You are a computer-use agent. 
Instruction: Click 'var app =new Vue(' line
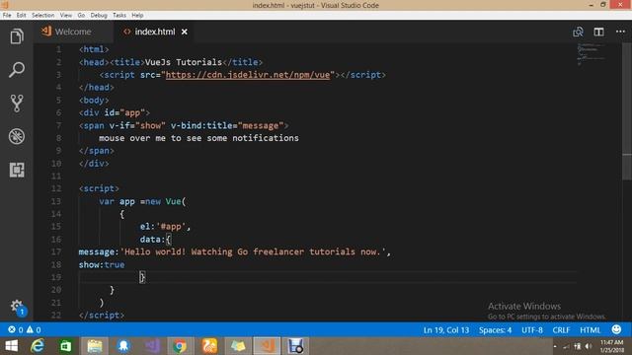pyautogui.click(x=142, y=201)
